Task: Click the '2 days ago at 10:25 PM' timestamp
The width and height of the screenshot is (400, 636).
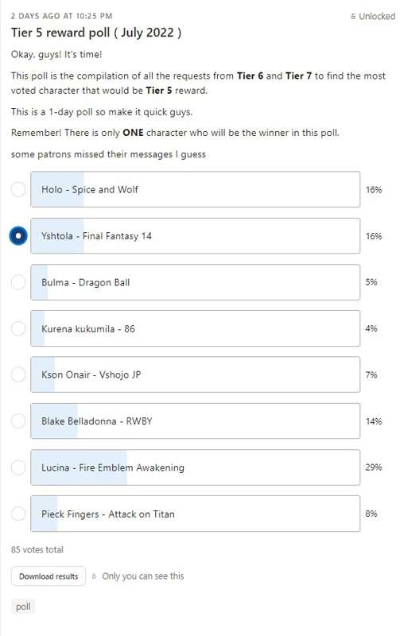Action: coord(62,16)
